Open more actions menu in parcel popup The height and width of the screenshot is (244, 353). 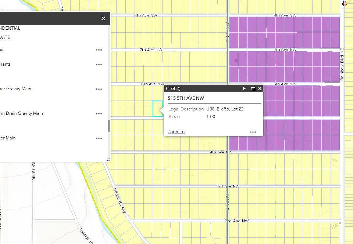253,132
